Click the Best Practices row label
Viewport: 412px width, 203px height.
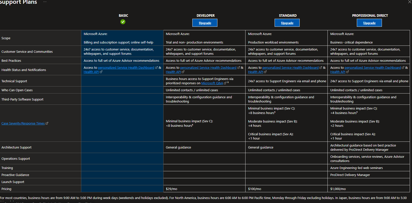pyautogui.click(x=11, y=61)
